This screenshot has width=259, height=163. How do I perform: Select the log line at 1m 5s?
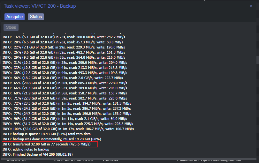pos(66,109)
